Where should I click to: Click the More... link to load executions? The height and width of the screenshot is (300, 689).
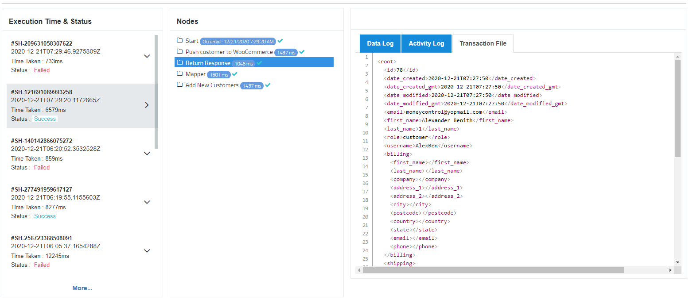click(x=82, y=288)
